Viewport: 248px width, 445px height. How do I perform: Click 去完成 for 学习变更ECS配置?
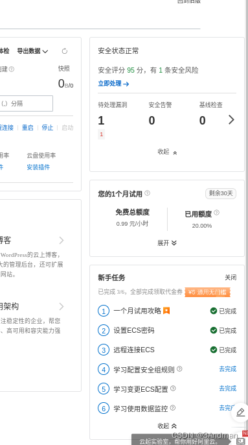click(227, 388)
